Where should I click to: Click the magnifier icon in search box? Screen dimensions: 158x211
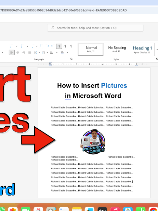coord(53,28)
